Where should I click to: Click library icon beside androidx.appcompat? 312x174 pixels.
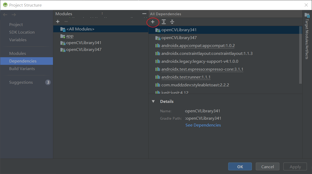click(158, 46)
